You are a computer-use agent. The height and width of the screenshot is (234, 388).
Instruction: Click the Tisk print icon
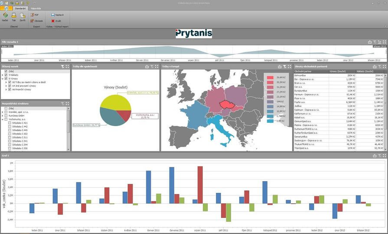pos(14,16)
